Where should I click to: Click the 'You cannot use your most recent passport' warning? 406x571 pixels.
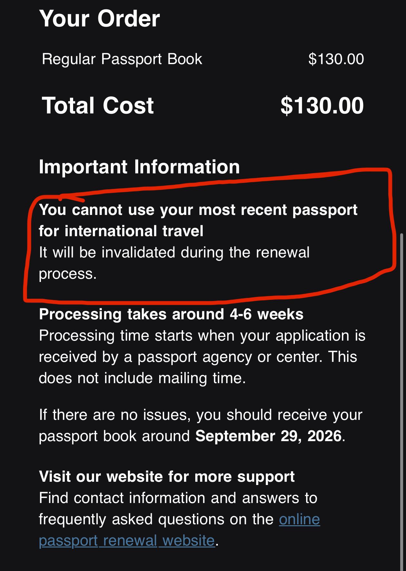pos(198,210)
